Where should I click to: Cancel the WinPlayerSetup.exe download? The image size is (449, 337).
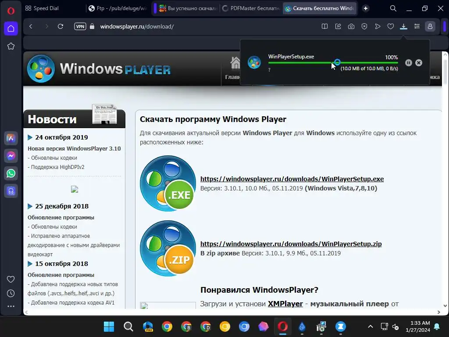[419, 63]
